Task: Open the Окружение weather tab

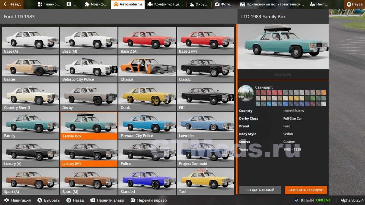Action: tap(199, 4)
